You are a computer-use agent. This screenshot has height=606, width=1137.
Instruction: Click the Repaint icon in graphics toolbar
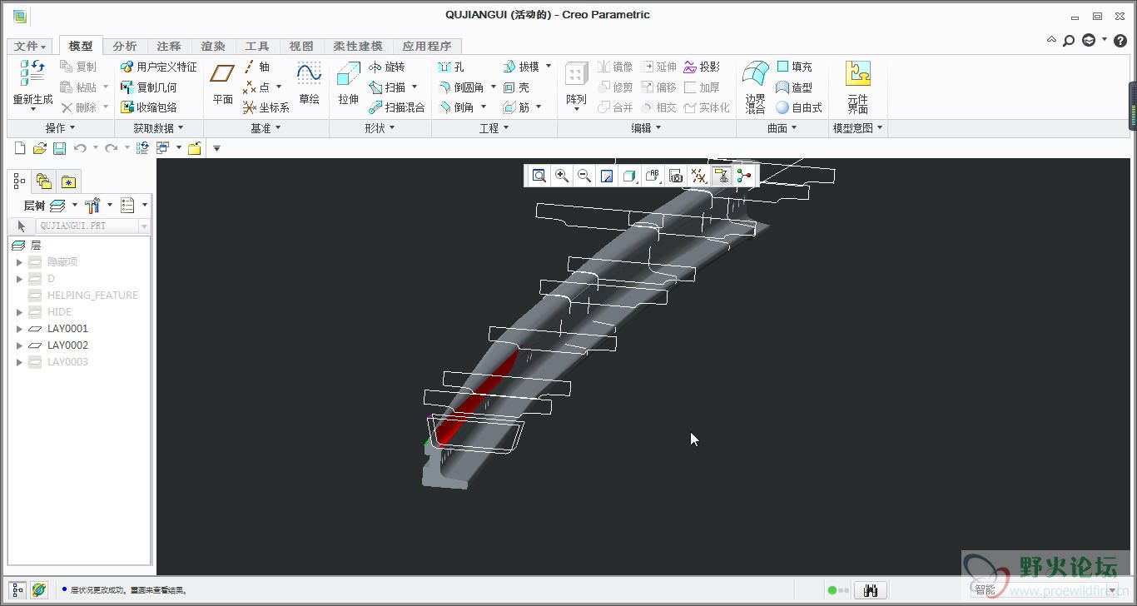click(607, 176)
